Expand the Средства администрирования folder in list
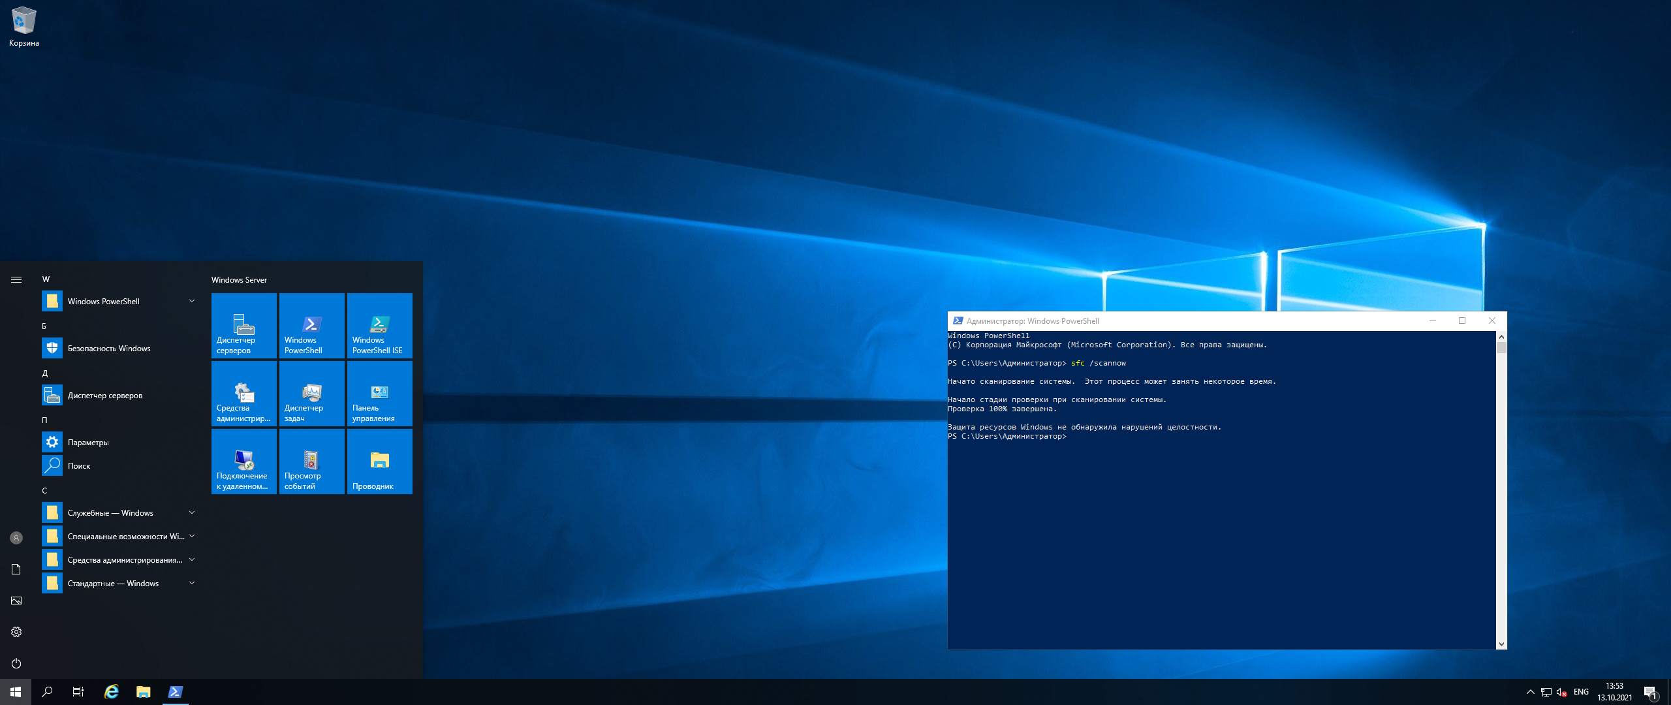This screenshot has width=1671, height=705. tap(120, 560)
